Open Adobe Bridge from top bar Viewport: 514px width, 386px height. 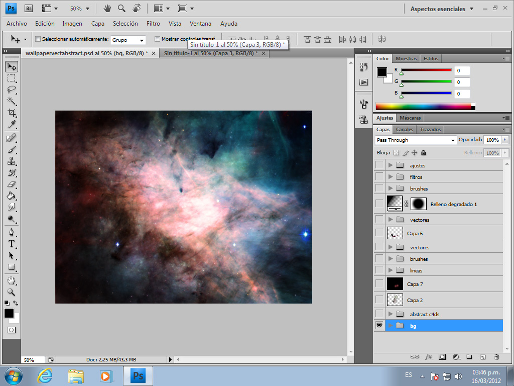[x=29, y=9]
